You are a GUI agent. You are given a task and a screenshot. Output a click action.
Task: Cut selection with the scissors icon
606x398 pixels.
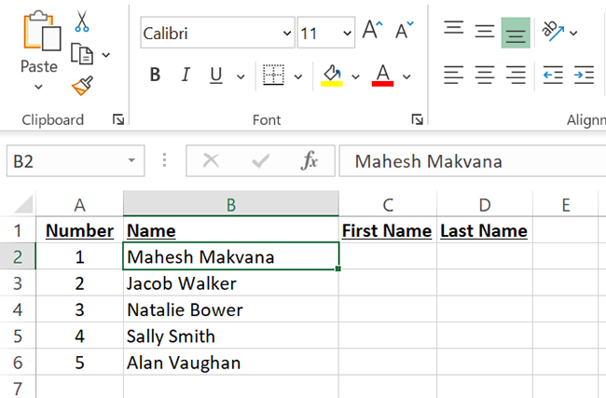82,21
